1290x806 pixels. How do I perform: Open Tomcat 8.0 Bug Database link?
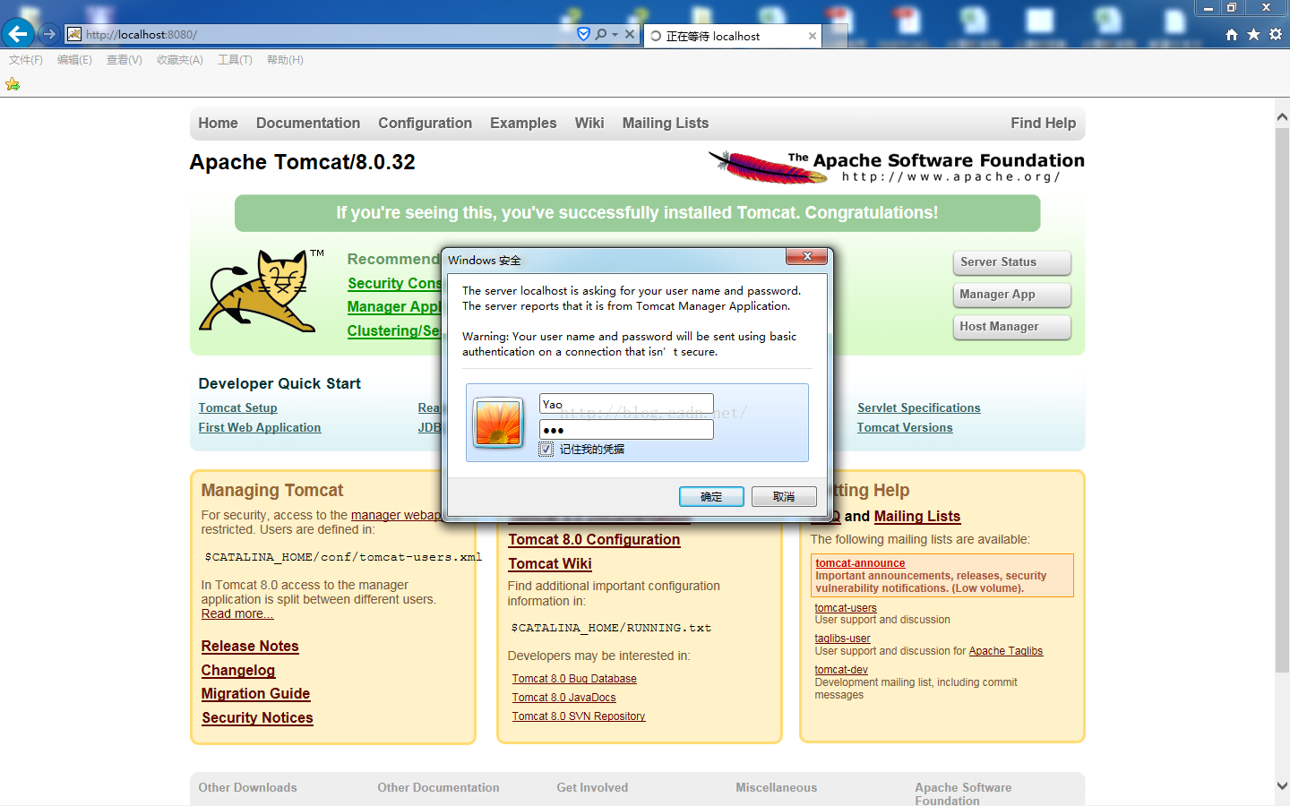(x=574, y=679)
